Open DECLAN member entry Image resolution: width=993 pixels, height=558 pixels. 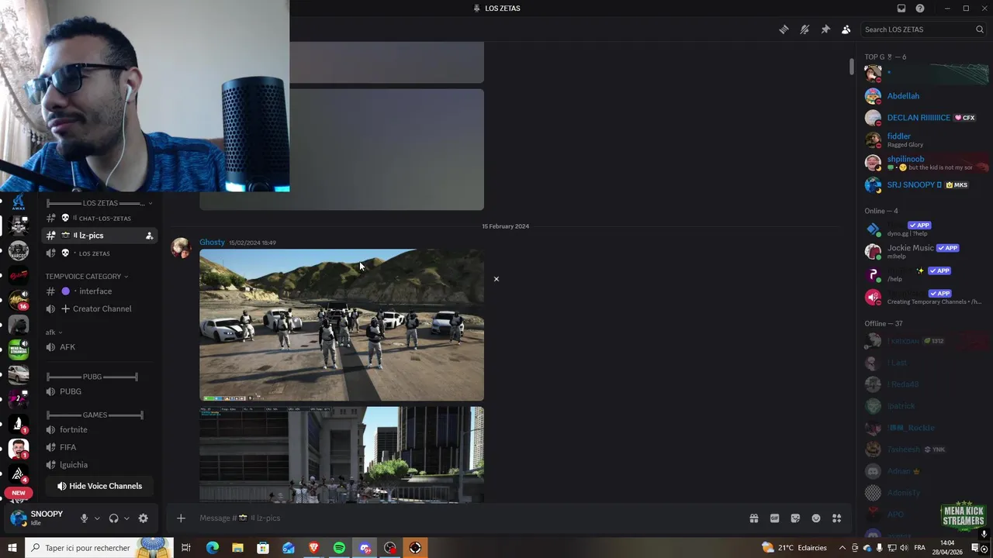(925, 118)
